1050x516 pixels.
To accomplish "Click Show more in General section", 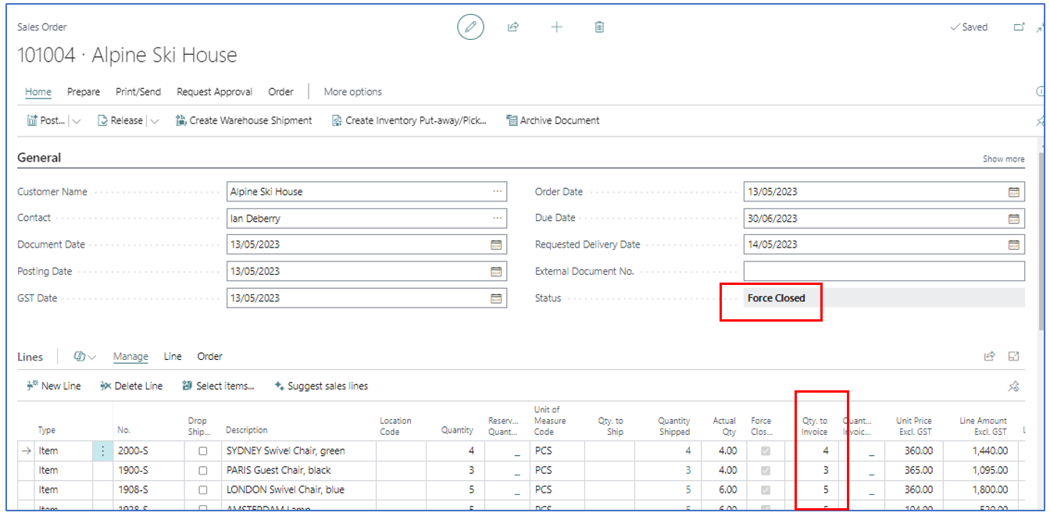I will pyautogui.click(x=1003, y=159).
